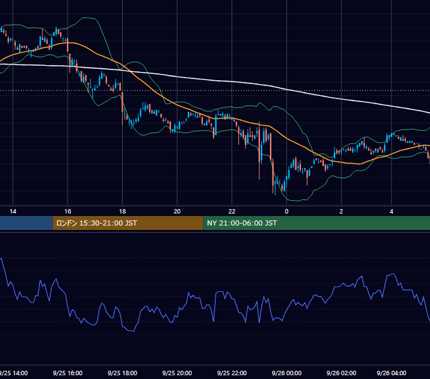Screen dimensions: 430x379
Task: Click the 9/25 20:00 time label
Action: (x=177, y=373)
